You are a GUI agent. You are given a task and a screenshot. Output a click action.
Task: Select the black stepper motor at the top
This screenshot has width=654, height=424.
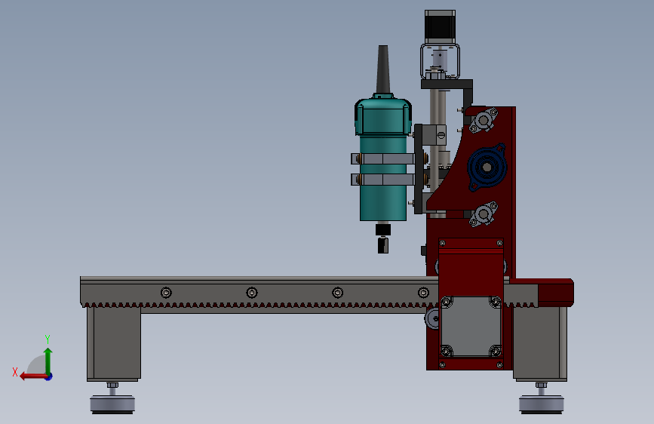coord(440,26)
